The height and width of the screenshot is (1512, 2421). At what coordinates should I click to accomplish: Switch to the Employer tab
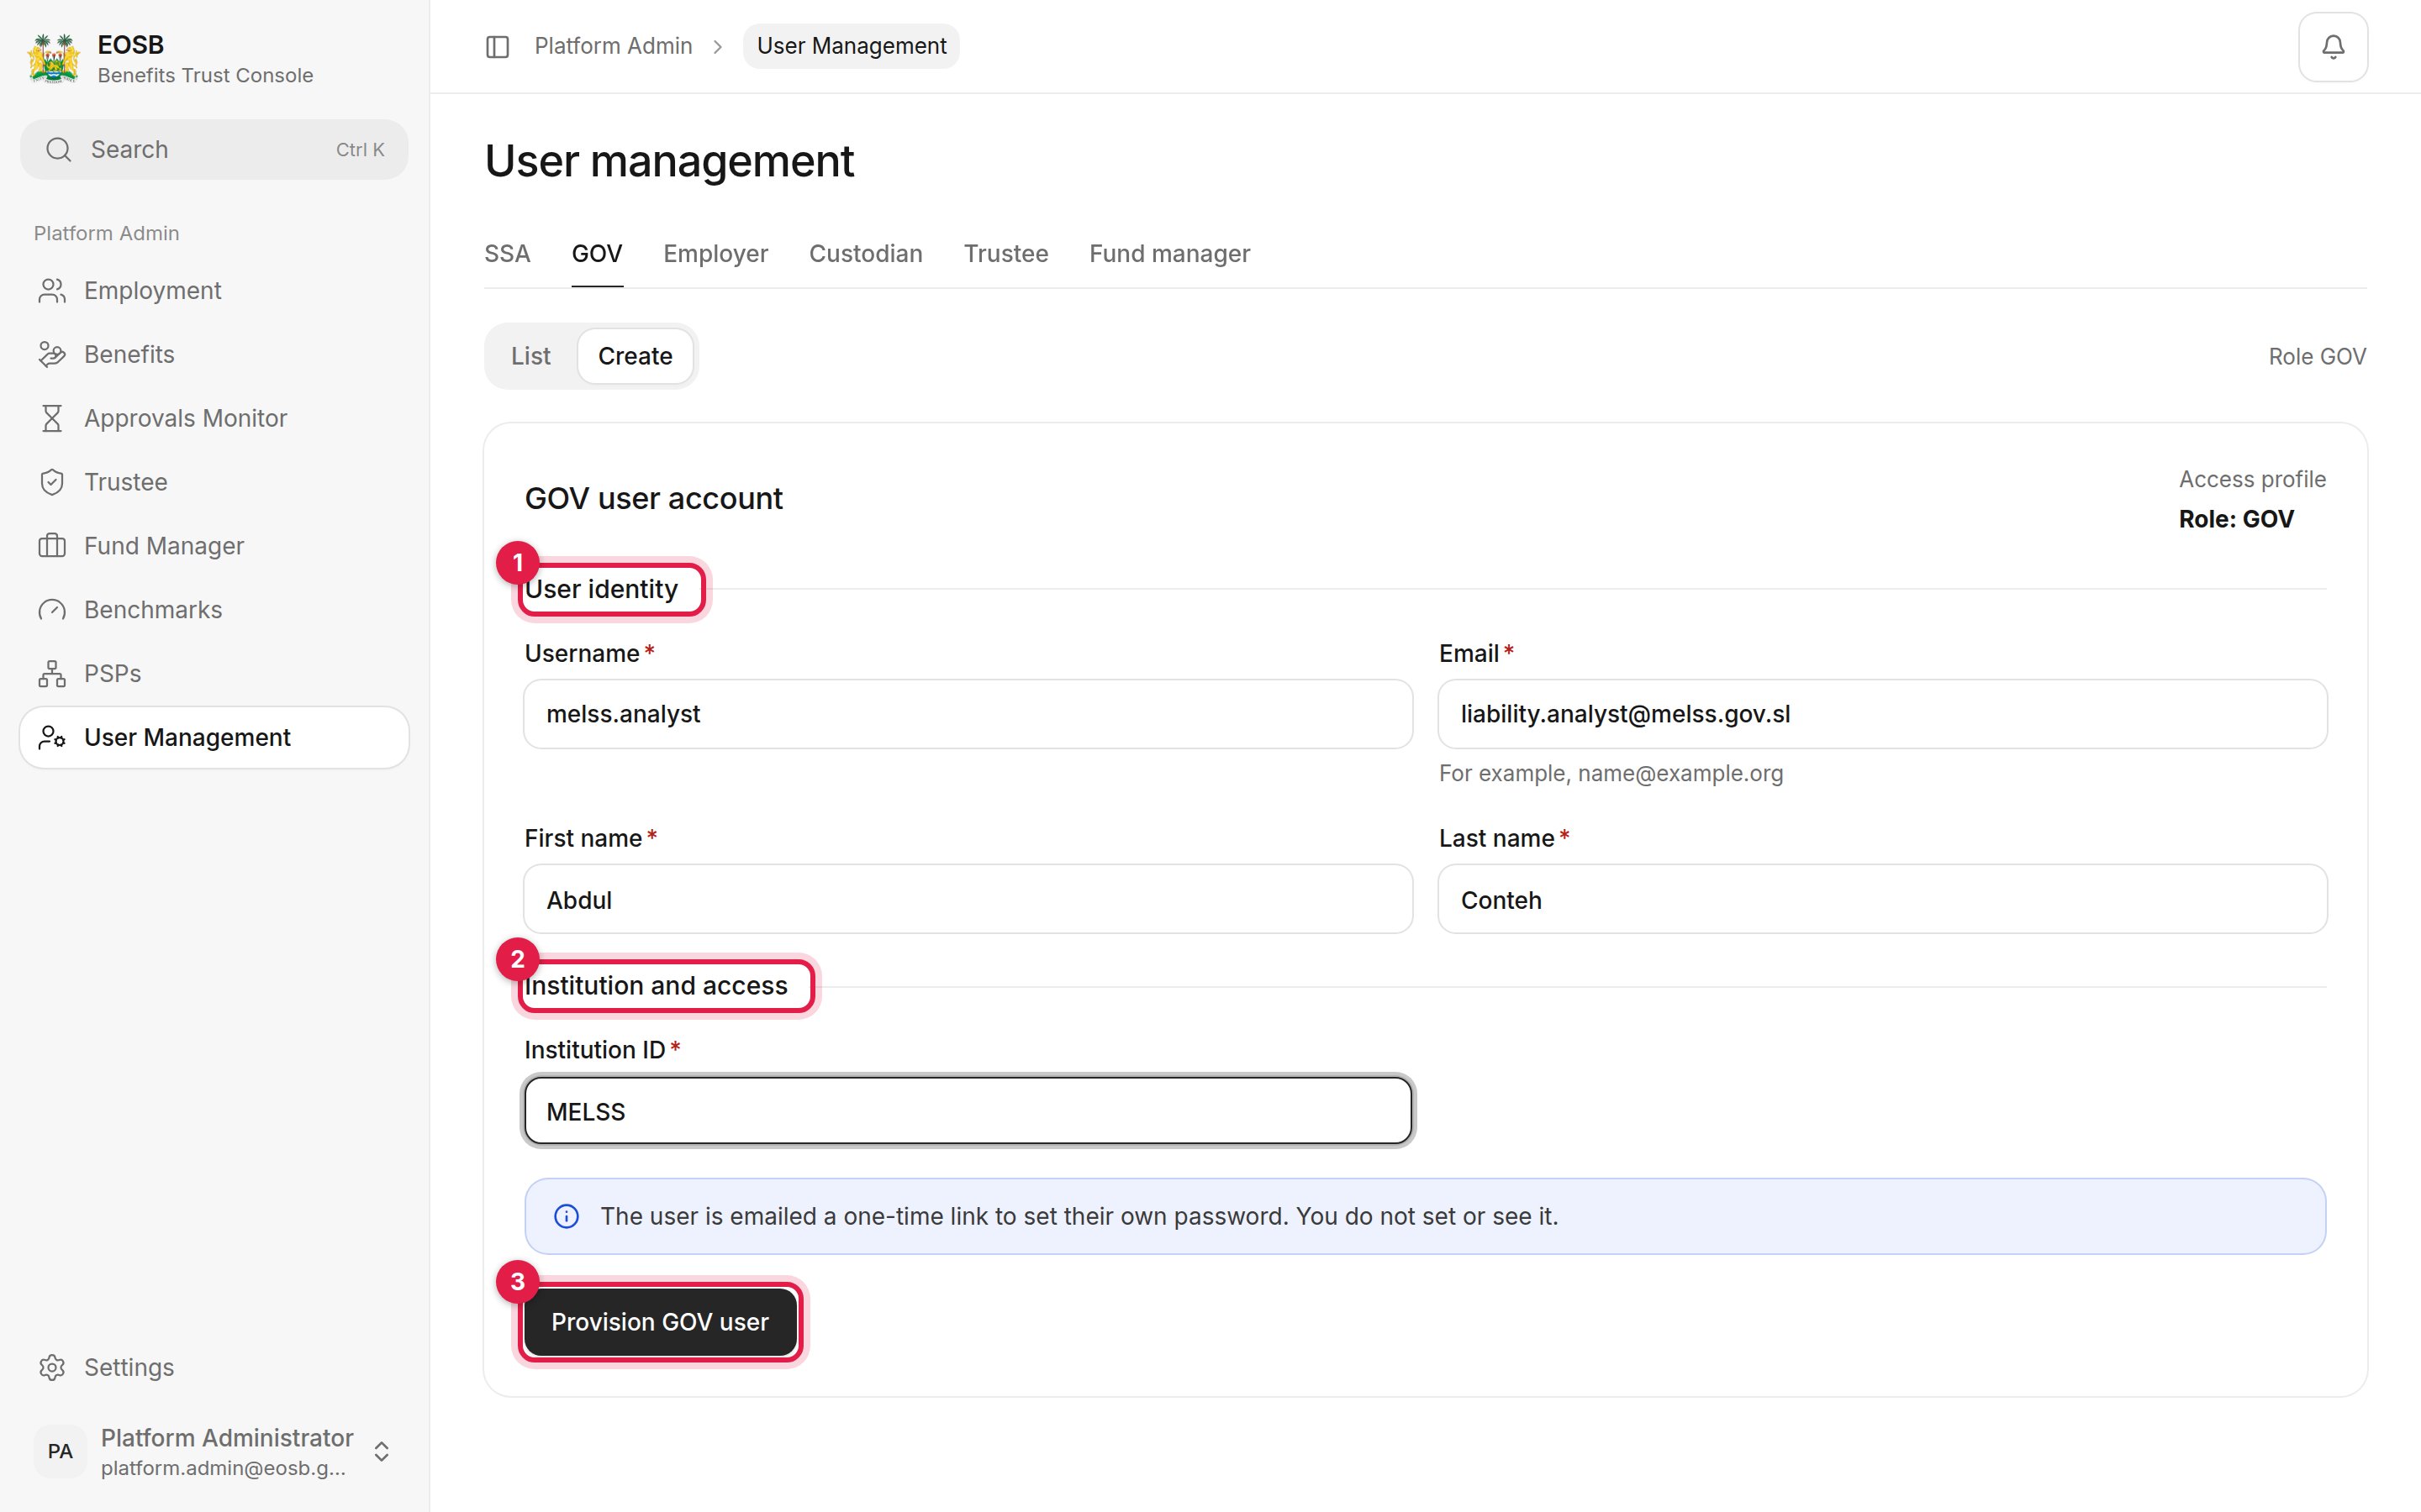point(715,254)
